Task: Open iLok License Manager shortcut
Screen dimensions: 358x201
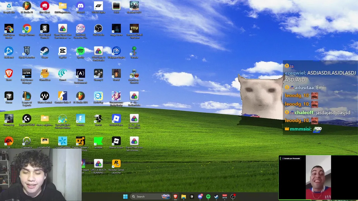Action: click(27, 76)
